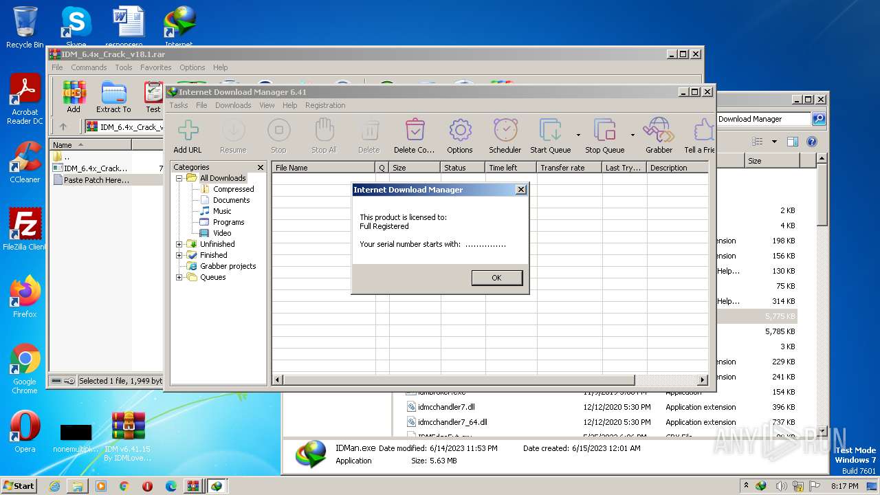The width and height of the screenshot is (880, 495).
Task: Open the Scheduler clock icon
Action: coord(505,130)
